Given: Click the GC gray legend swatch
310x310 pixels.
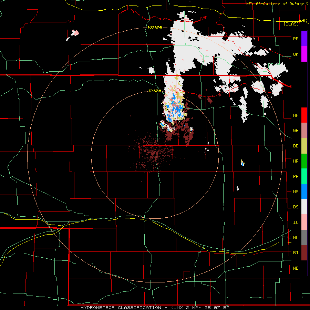Looking at the screenshot, I should click(304, 237).
